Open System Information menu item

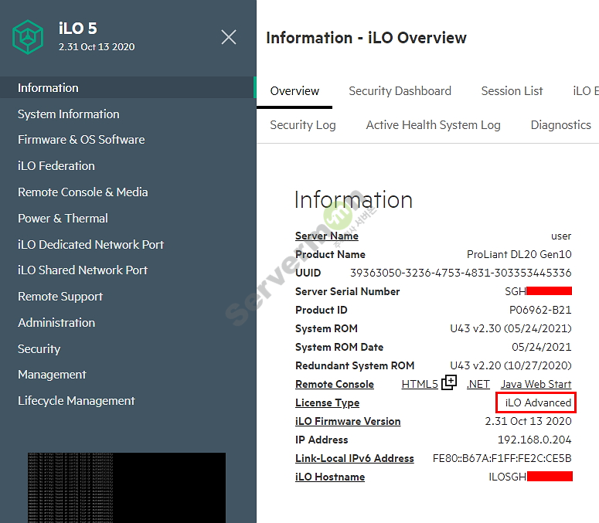tap(68, 114)
